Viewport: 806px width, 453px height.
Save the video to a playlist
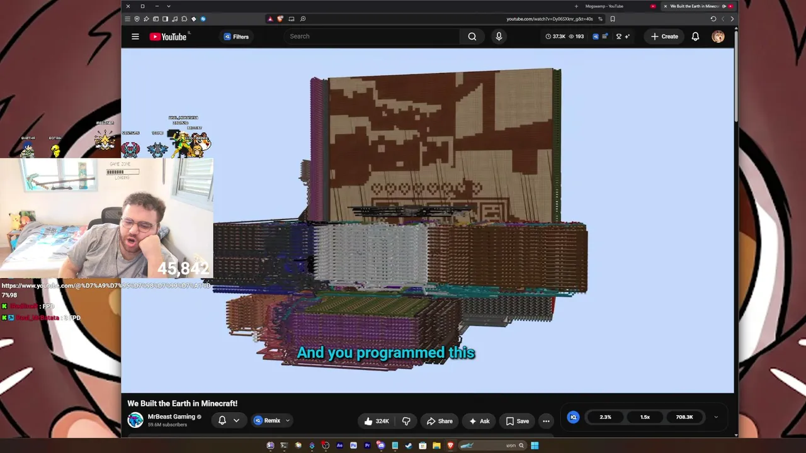pos(517,421)
